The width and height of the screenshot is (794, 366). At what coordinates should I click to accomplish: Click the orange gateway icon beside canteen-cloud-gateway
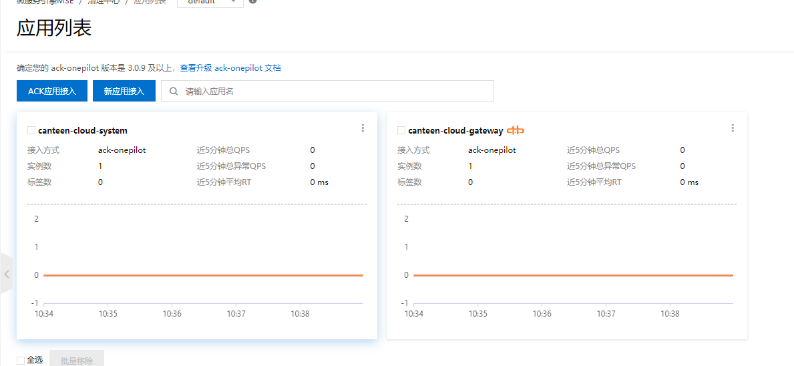515,130
